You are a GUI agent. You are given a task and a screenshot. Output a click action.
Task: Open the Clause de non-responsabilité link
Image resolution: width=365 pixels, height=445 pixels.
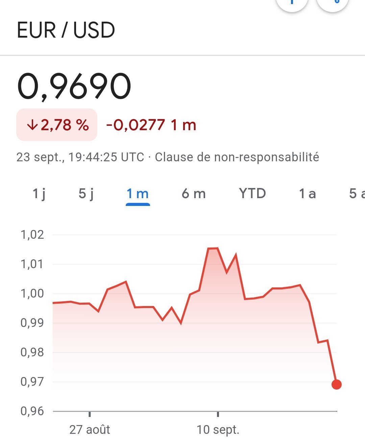[x=237, y=157]
